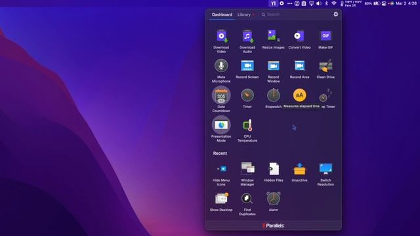420x236 pixels.
Task: Click the Parallels logo link
Action: [x=273, y=226]
